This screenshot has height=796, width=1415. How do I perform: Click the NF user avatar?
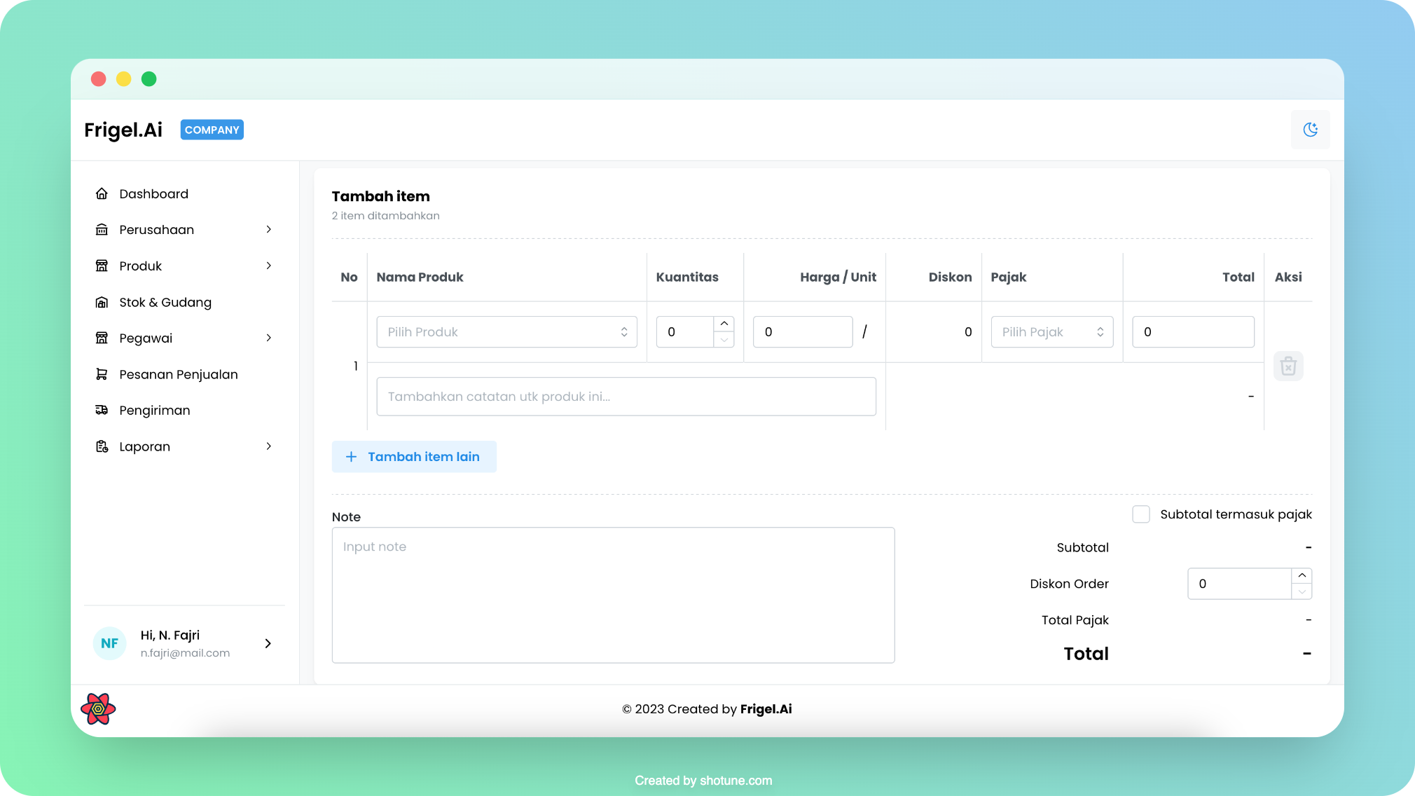[109, 643]
